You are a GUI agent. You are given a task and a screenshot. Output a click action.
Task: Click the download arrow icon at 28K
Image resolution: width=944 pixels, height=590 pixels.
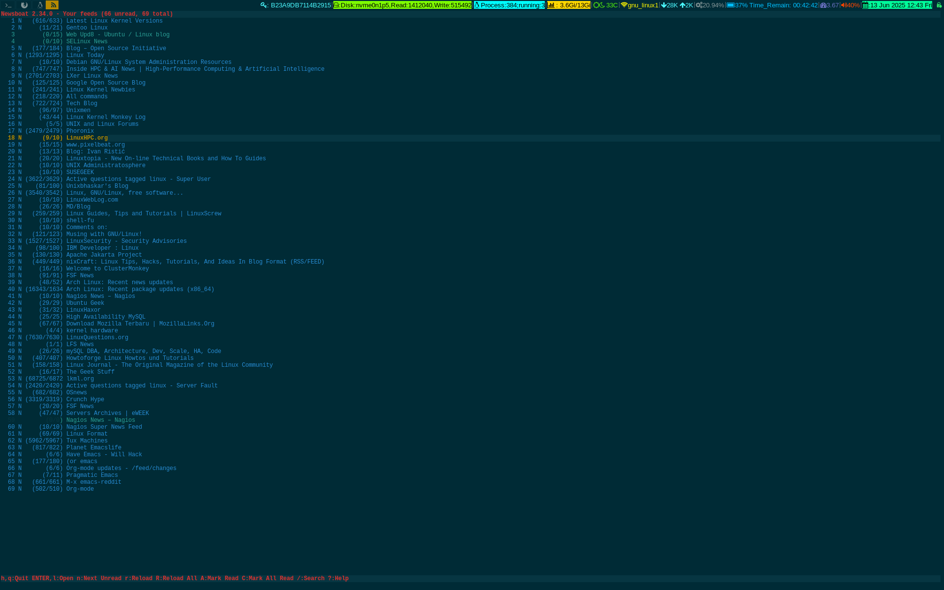pos(664,5)
